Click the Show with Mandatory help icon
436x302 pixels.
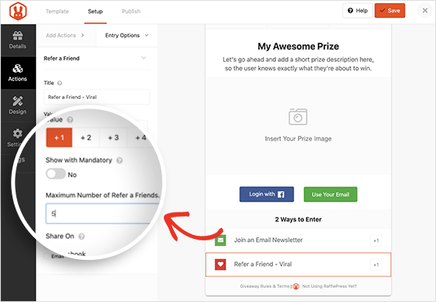(119, 161)
